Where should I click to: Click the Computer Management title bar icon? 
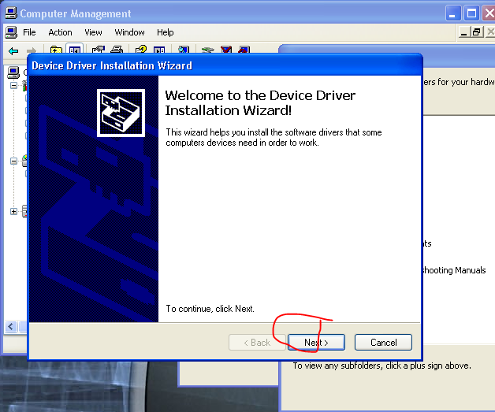point(11,13)
